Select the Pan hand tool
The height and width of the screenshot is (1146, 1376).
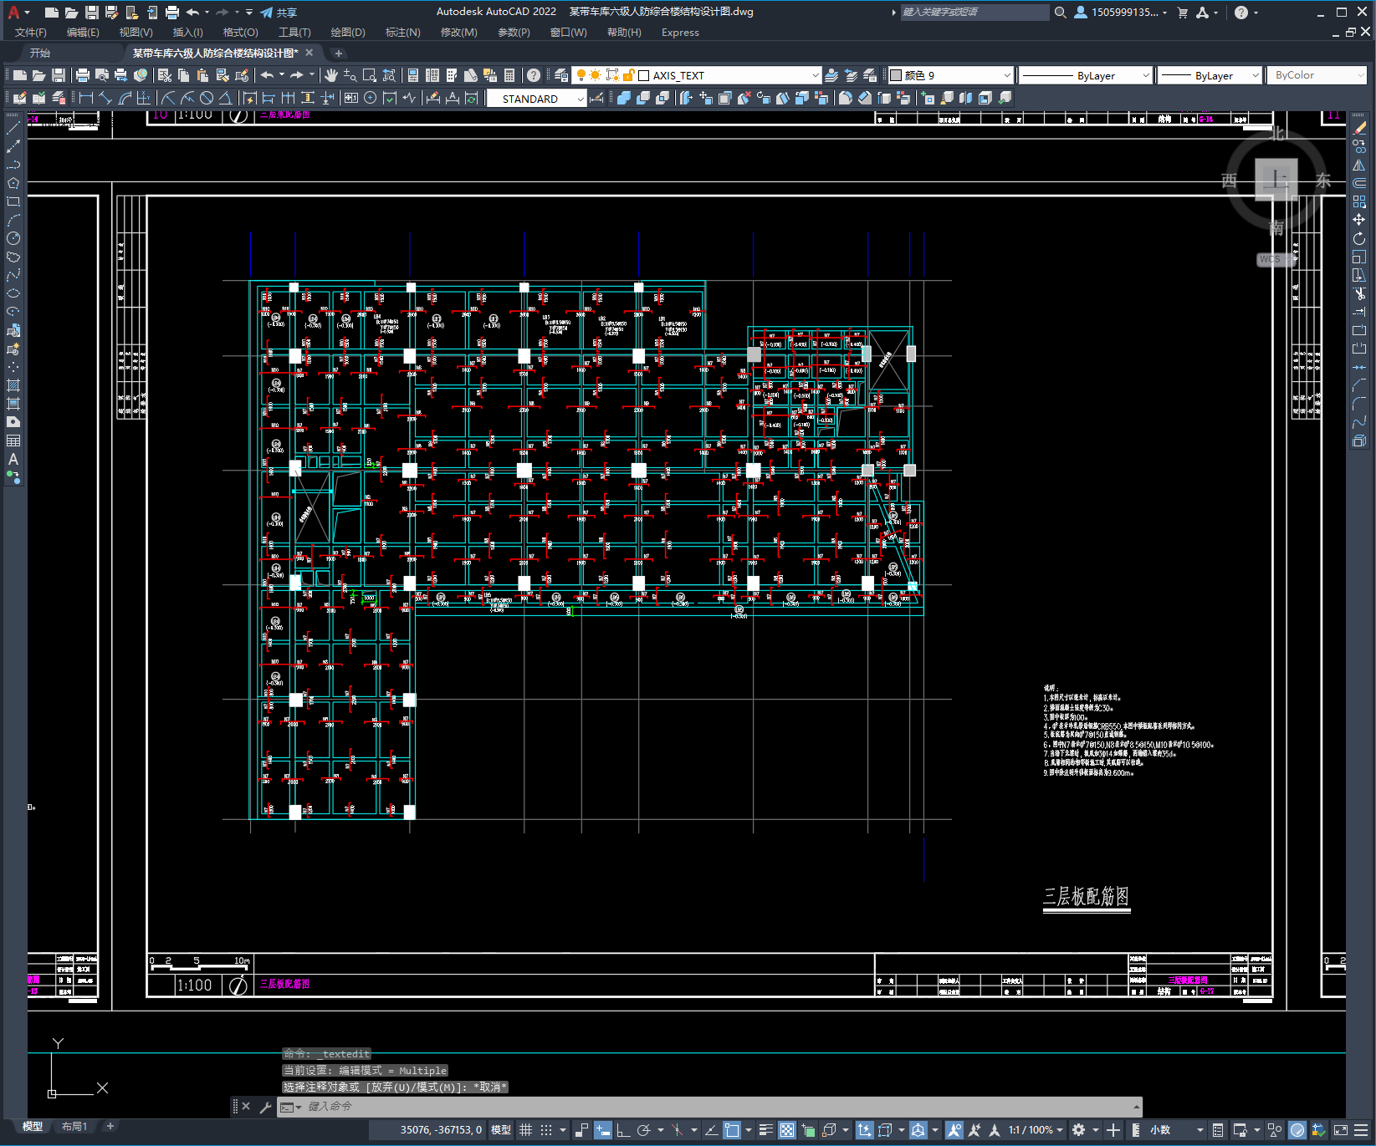tap(331, 75)
